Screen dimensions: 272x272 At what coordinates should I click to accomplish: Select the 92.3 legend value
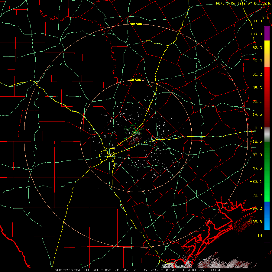point(257,47)
